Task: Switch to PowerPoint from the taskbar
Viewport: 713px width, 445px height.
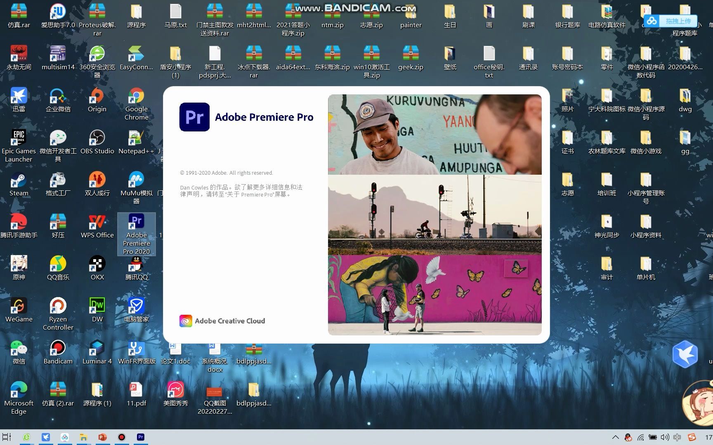Action: point(103,437)
